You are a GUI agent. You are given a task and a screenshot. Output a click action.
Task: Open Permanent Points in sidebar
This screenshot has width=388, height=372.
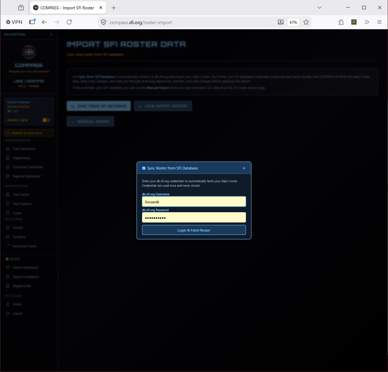tap(24, 246)
